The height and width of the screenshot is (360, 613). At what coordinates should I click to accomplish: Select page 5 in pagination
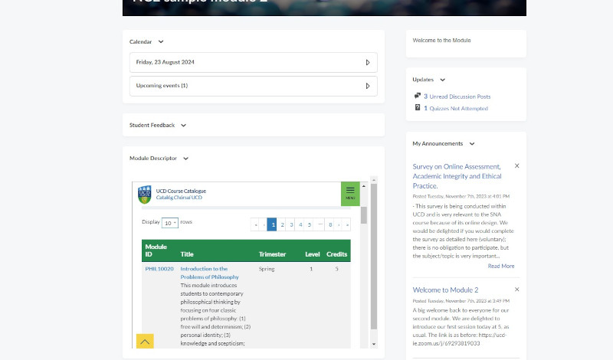(310, 224)
